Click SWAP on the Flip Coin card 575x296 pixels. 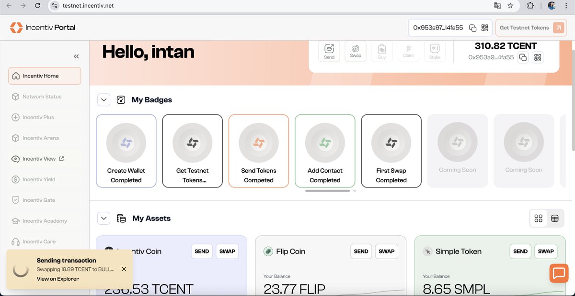click(x=386, y=252)
